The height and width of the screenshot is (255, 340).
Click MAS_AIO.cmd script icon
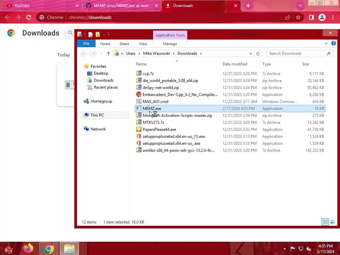(x=139, y=101)
